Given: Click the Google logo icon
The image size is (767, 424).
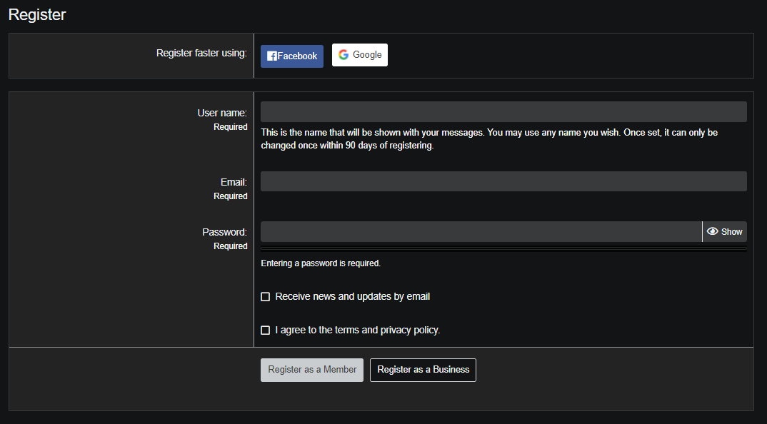Looking at the screenshot, I should tap(344, 55).
